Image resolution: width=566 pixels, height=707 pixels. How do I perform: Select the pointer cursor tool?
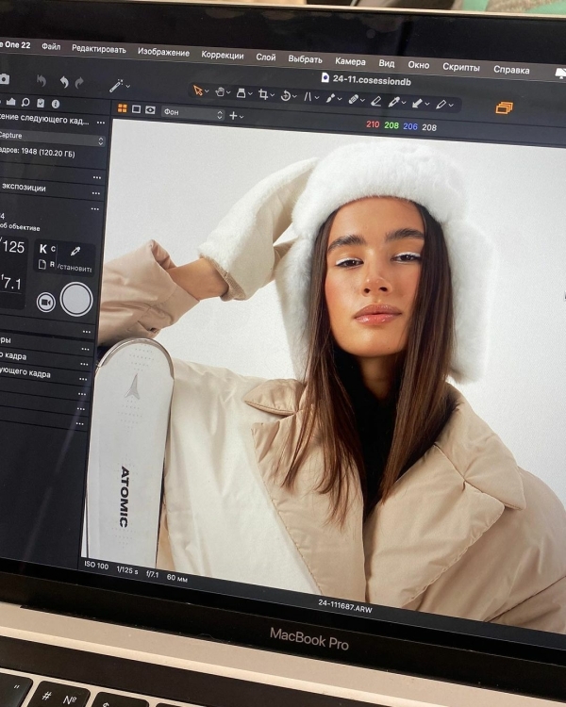198,90
